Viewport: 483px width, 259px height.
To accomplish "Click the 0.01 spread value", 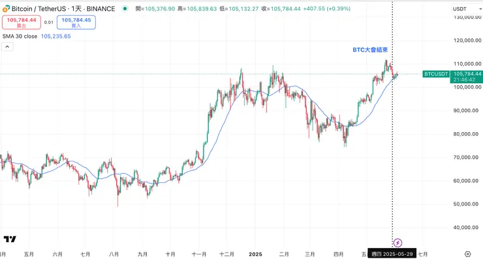I will (x=49, y=22).
